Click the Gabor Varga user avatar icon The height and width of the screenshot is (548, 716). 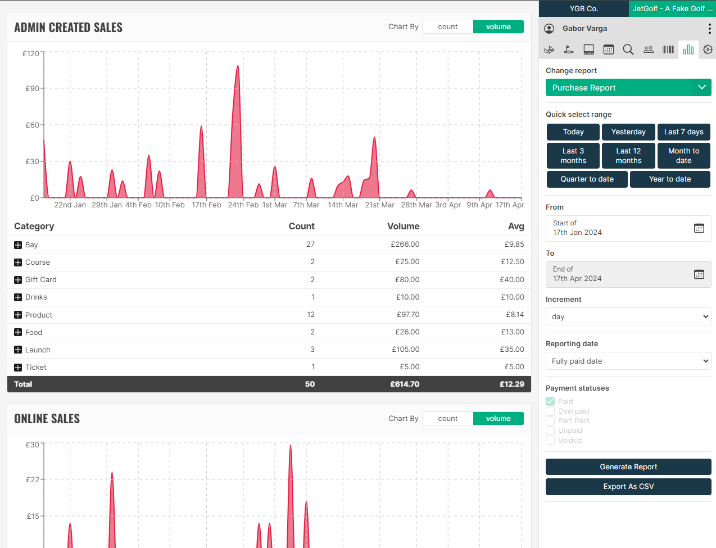(550, 29)
